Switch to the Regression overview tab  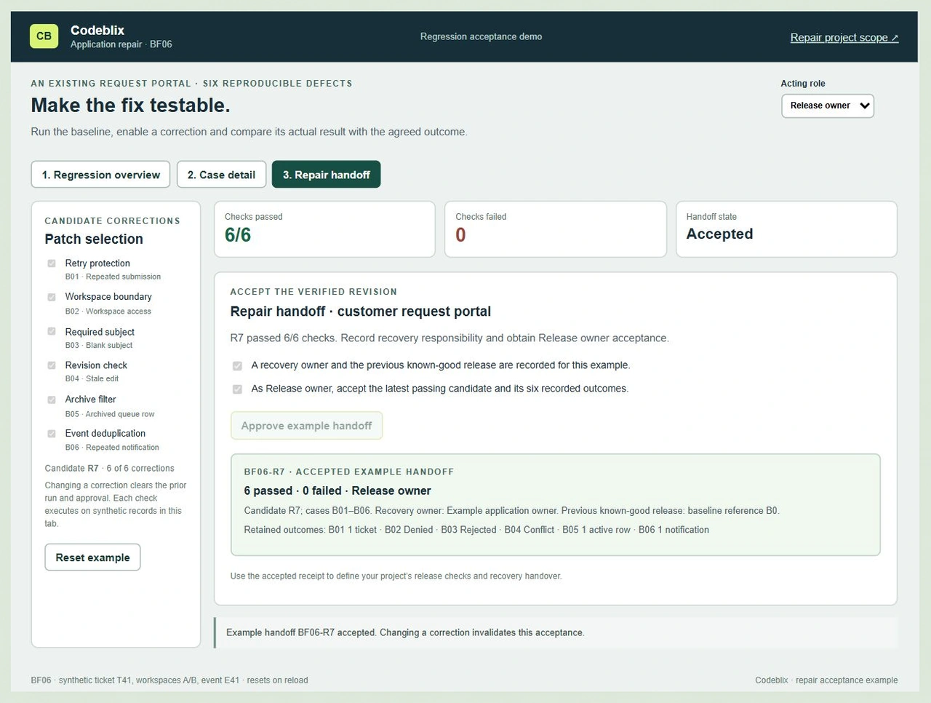(x=100, y=175)
